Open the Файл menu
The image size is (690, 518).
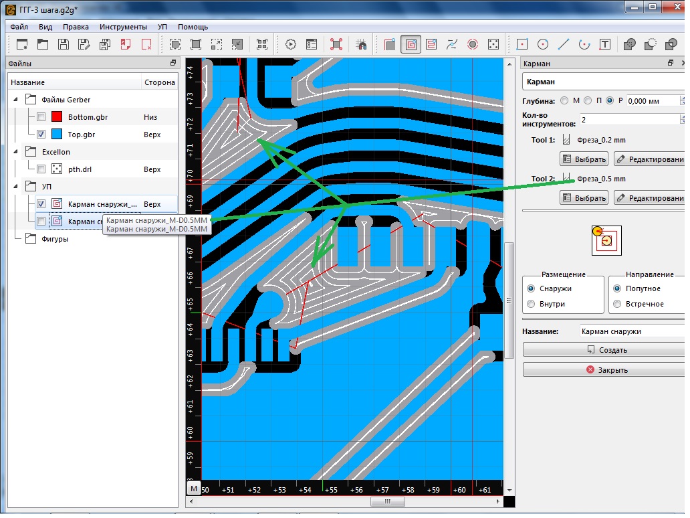pos(19,27)
